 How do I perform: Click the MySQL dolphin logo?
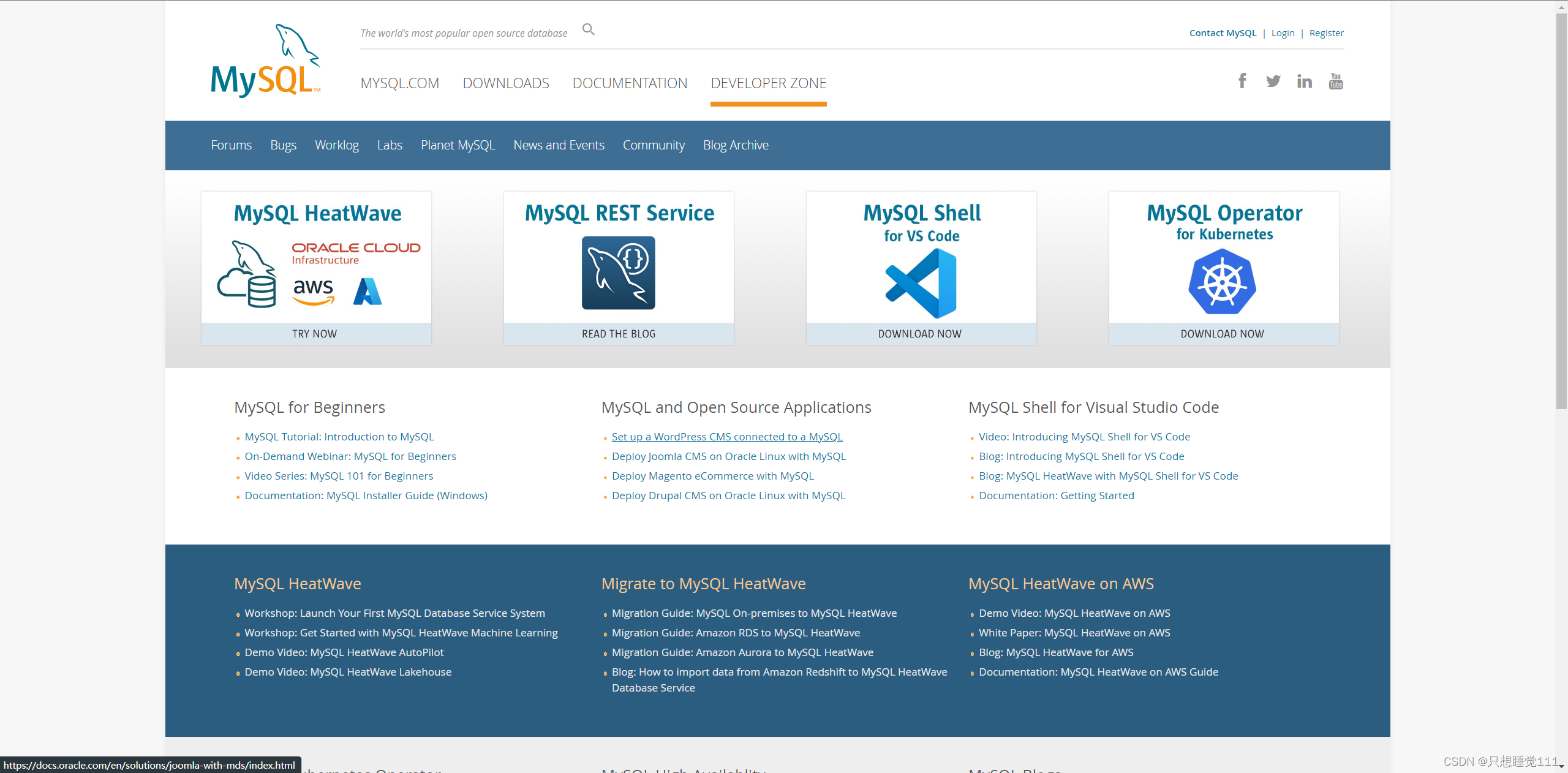[266, 60]
